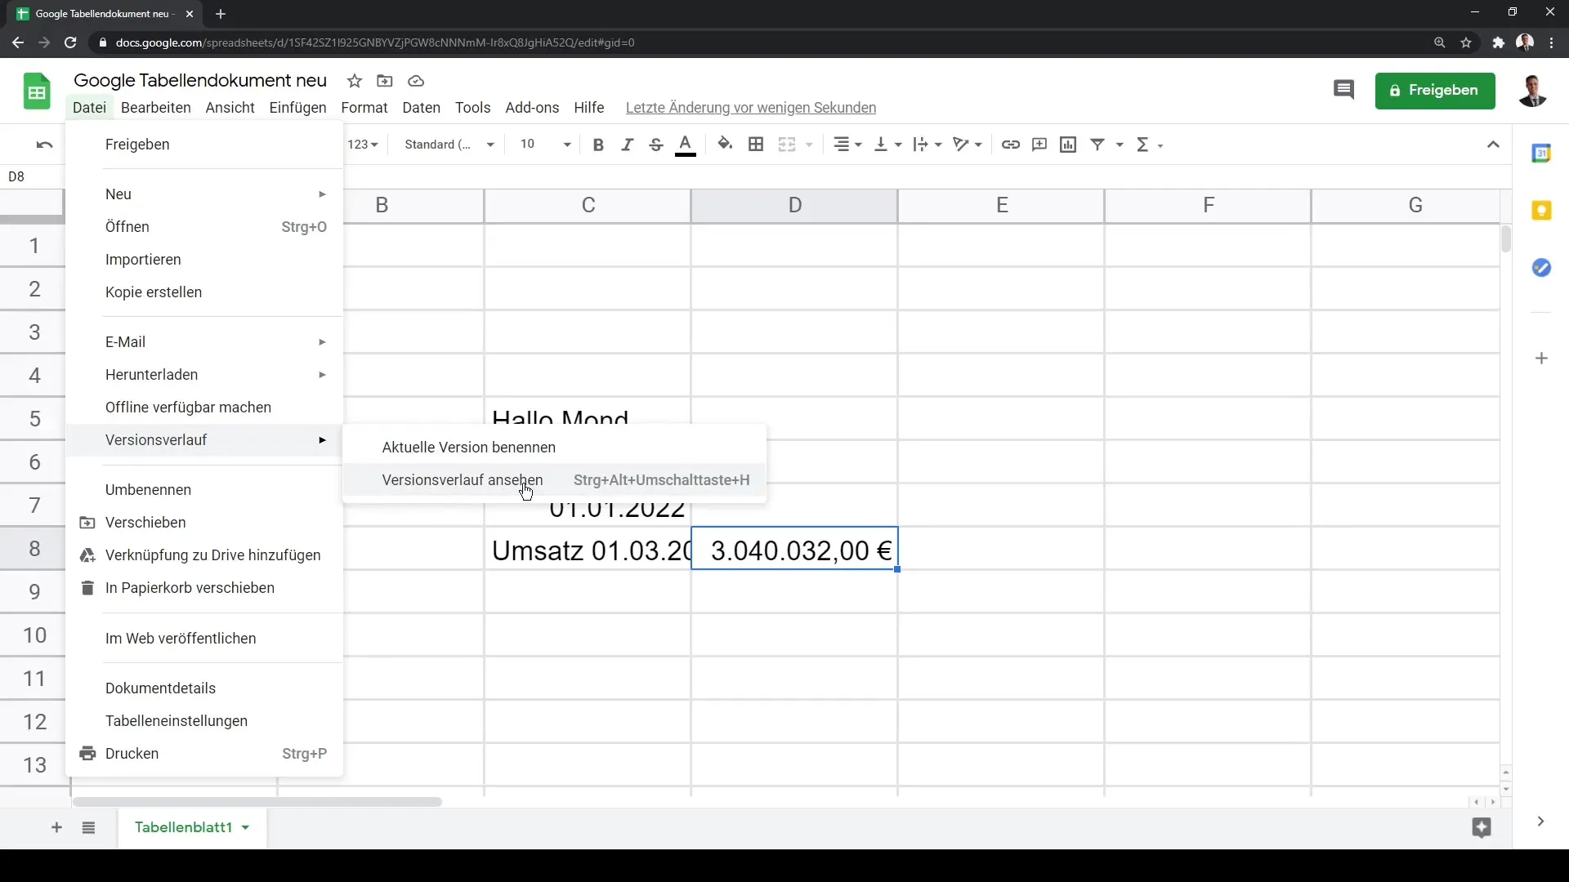The height and width of the screenshot is (882, 1569).
Task: Open the Google account avatar
Action: (x=1533, y=90)
